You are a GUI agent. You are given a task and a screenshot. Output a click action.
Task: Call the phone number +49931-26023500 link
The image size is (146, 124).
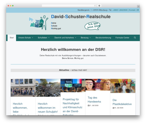coord(120,10)
